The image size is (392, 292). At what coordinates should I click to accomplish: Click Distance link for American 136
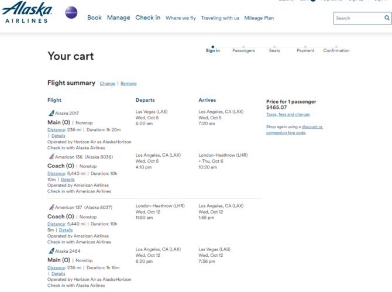pyautogui.click(x=56, y=173)
